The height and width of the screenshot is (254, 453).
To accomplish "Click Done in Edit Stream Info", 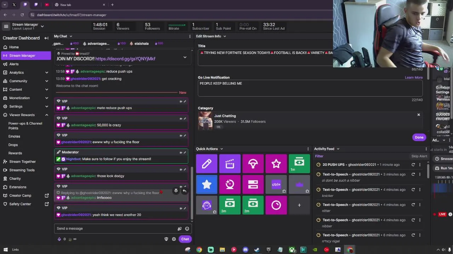I will [419, 138].
